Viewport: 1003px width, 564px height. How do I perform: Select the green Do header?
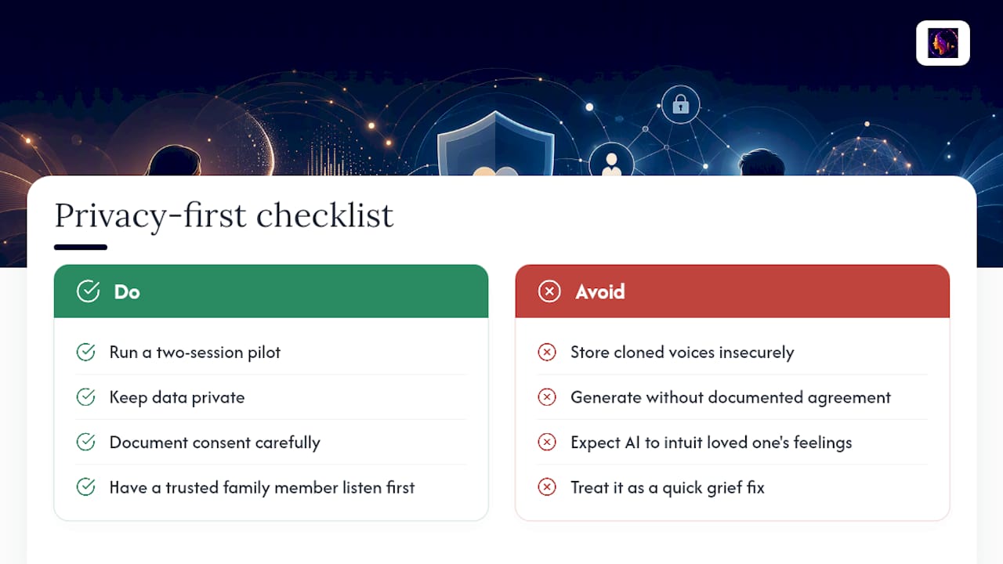[x=271, y=291]
